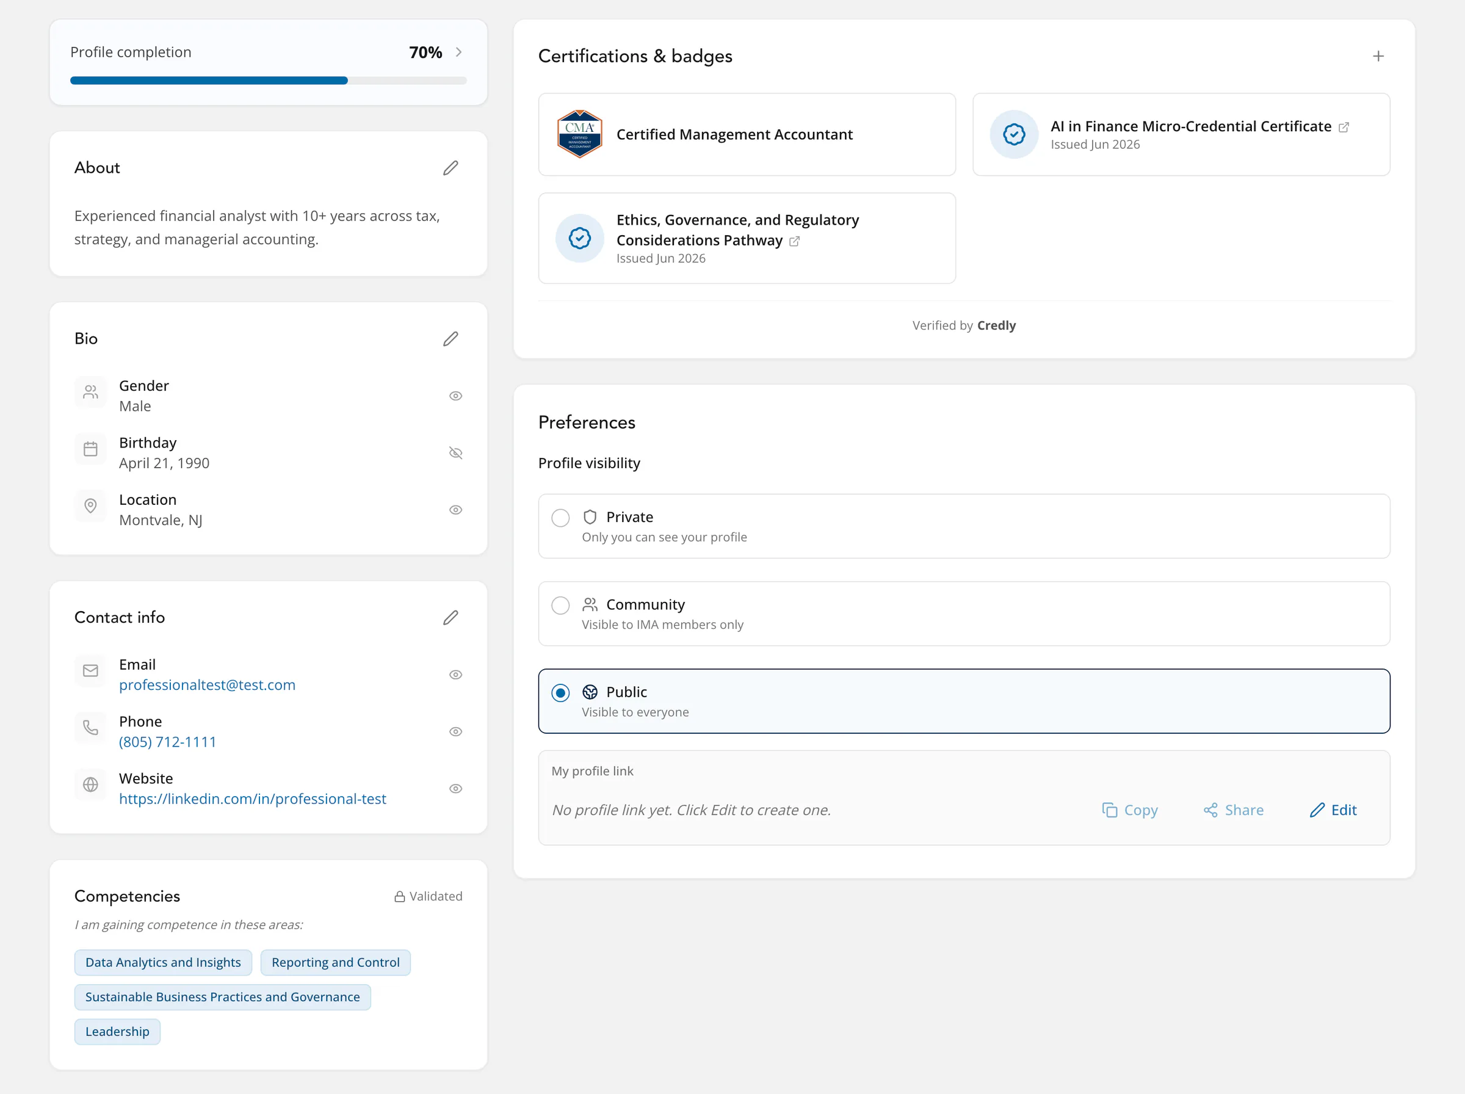Click Verified by Credly text
Screen dimensions: 1465x1094
(x=964, y=326)
